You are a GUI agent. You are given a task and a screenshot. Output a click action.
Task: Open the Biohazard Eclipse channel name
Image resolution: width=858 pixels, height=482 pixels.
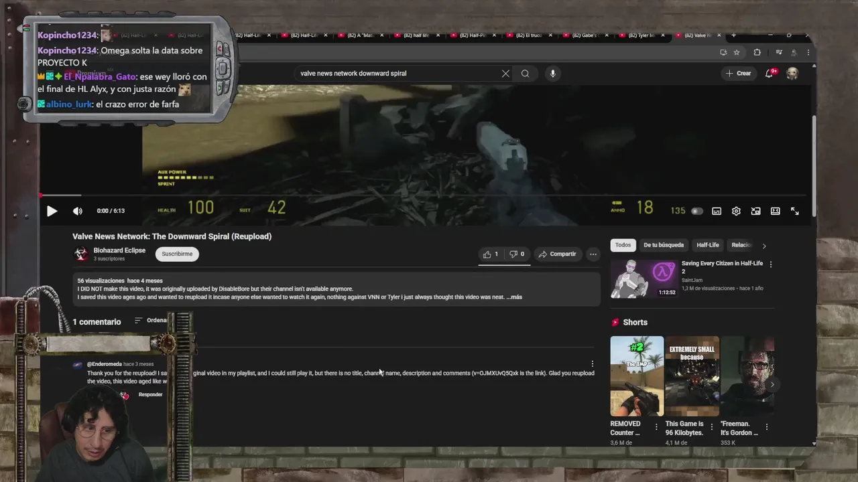119,250
